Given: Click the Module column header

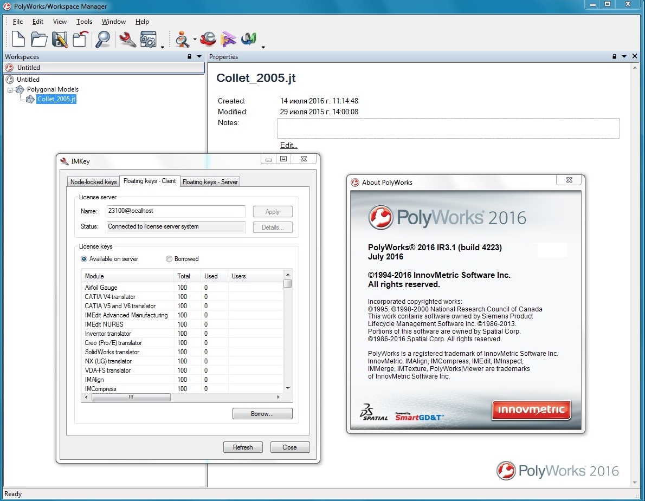Looking at the screenshot, I should tap(127, 276).
